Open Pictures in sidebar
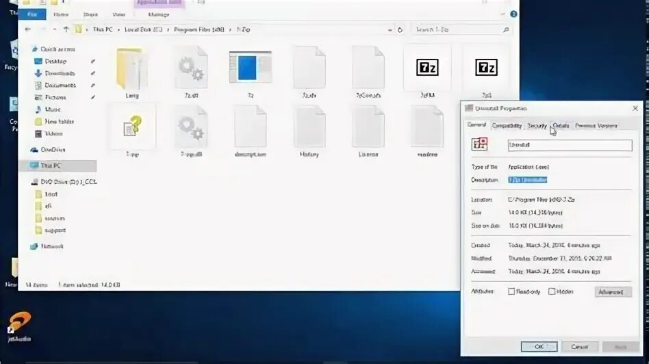The image size is (649, 364). coord(55,97)
